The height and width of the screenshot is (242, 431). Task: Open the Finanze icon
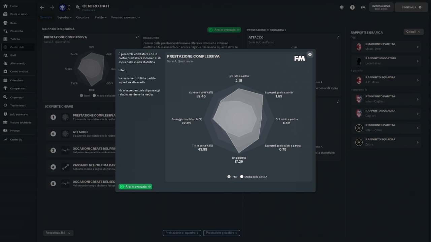coord(5,131)
